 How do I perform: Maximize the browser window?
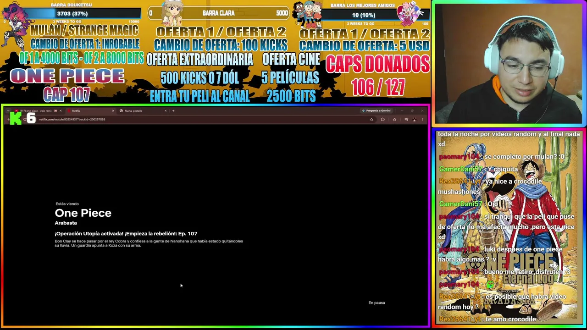[412, 111]
